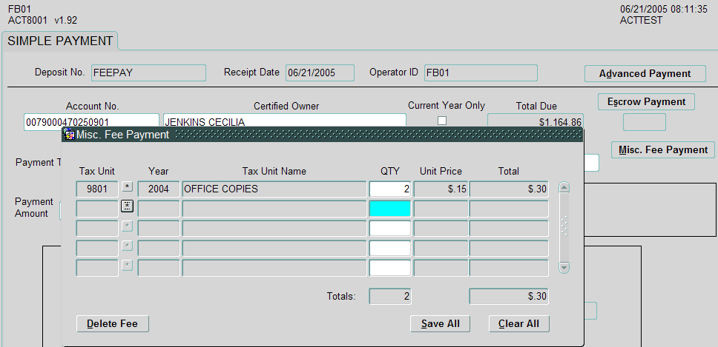718x347 pixels.
Task: Open the Advanced Payment screen
Action: pyautogui.click(x=645, y=74)
